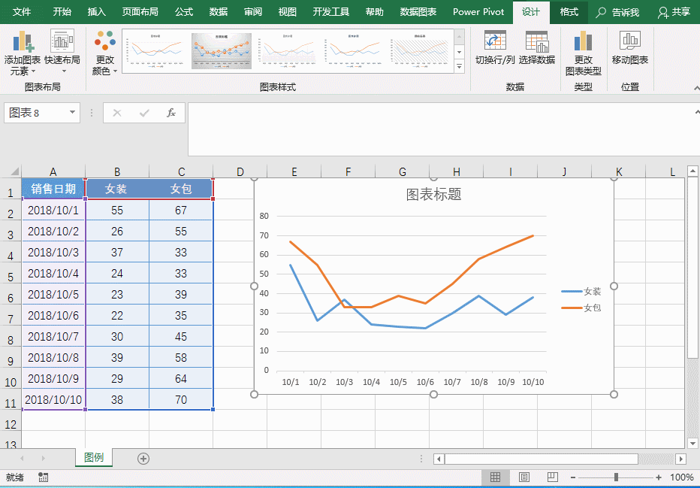Switch to Page Layout view in status bar
The height and width of the screenshot is (488, 700).
point(523,477)
